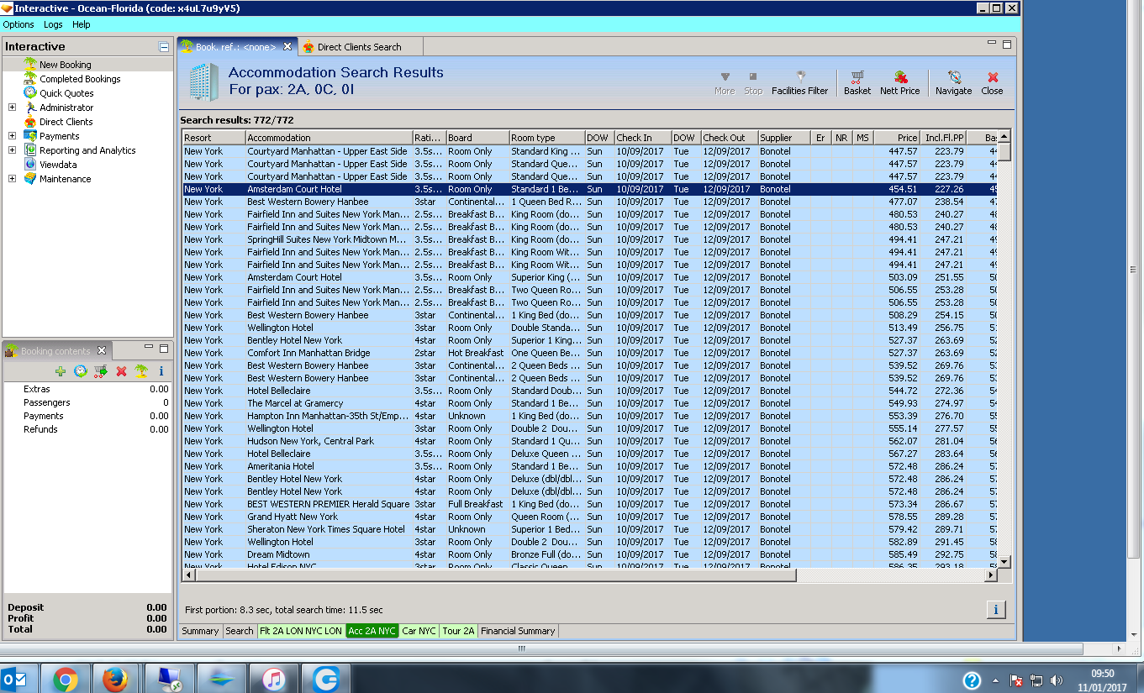
Task: Open the Flt 2A LON NYC LON tab
Action: pos(301,631)
